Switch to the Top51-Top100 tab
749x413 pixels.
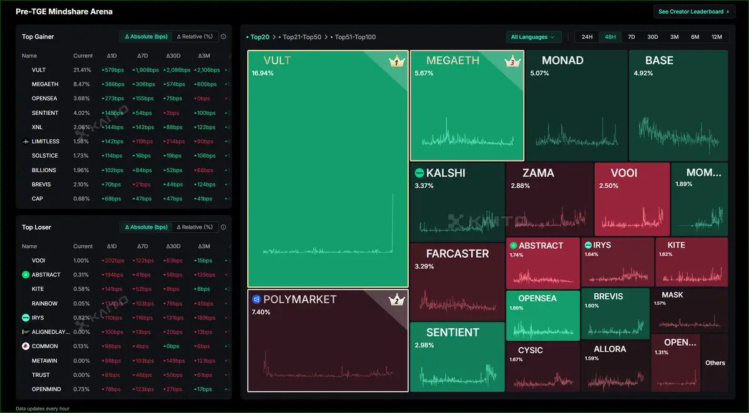click(353, 37)
